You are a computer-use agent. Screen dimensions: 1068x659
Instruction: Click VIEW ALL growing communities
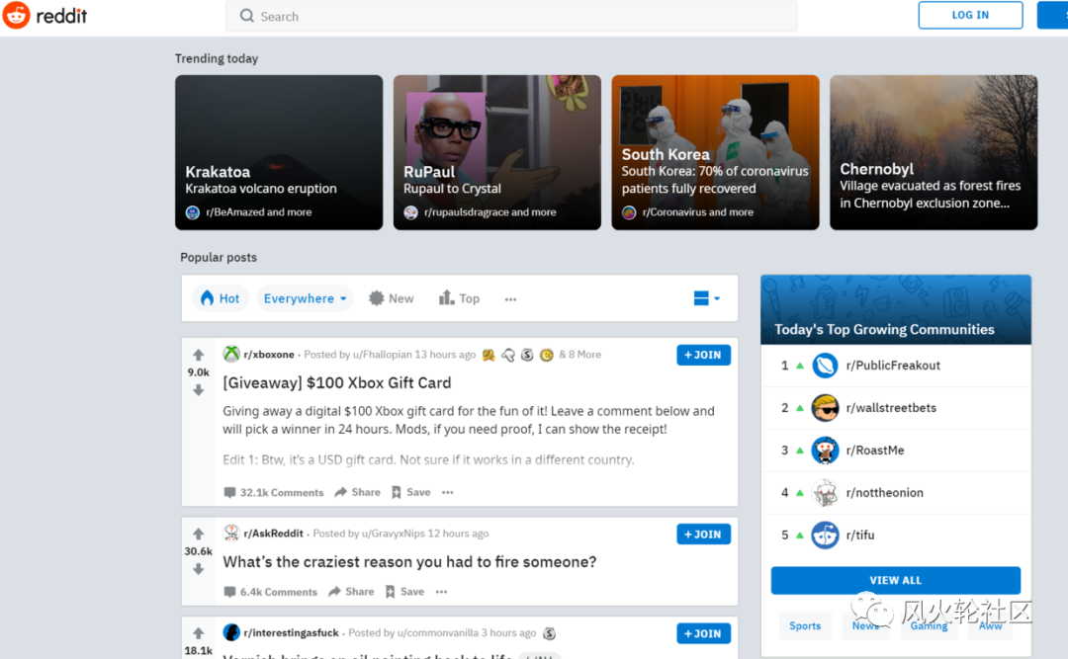pyautogui.click(x=896, y=580)
